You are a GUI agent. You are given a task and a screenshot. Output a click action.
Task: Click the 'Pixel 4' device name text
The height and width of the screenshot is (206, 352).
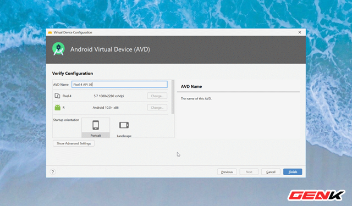point(67,96)
